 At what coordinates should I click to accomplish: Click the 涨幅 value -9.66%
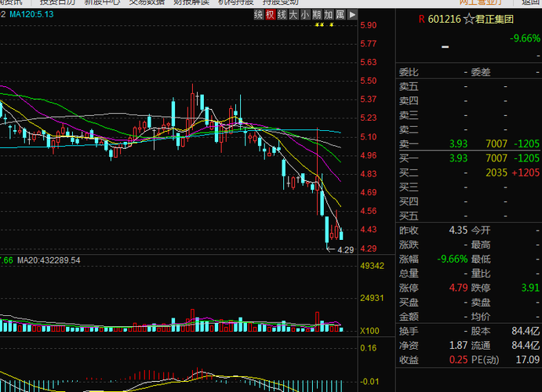[453, 259]
